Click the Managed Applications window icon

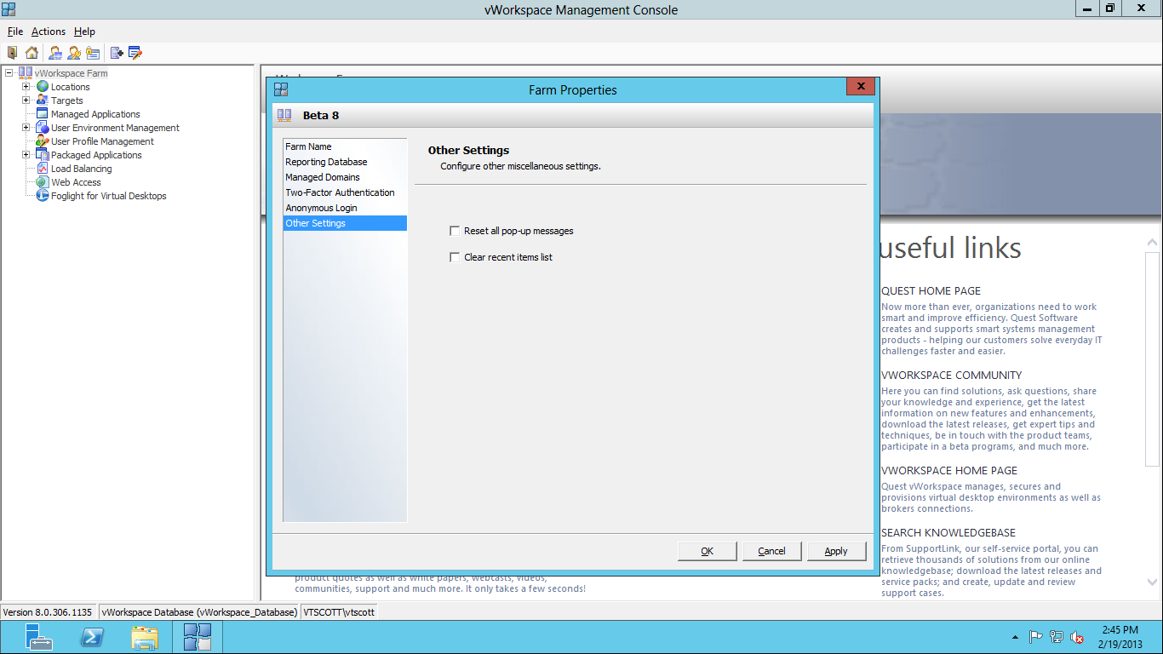43,114
